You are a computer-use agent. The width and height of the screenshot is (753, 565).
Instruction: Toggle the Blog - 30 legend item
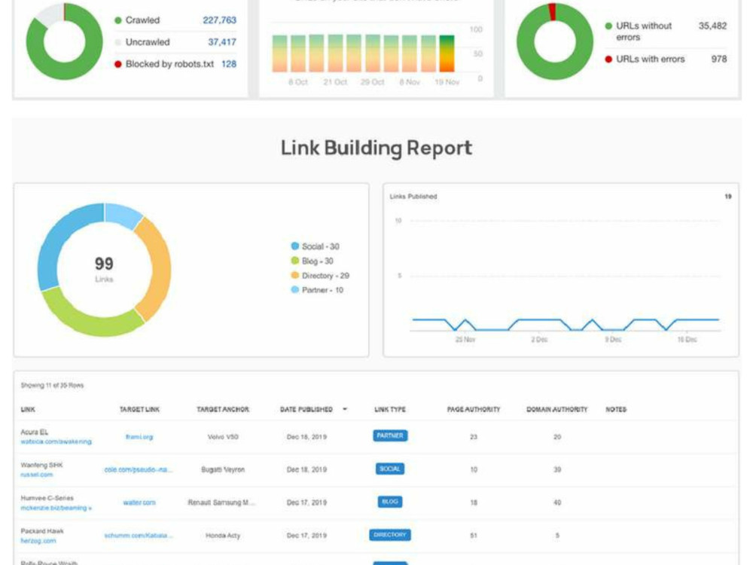[x=312, y=261]
